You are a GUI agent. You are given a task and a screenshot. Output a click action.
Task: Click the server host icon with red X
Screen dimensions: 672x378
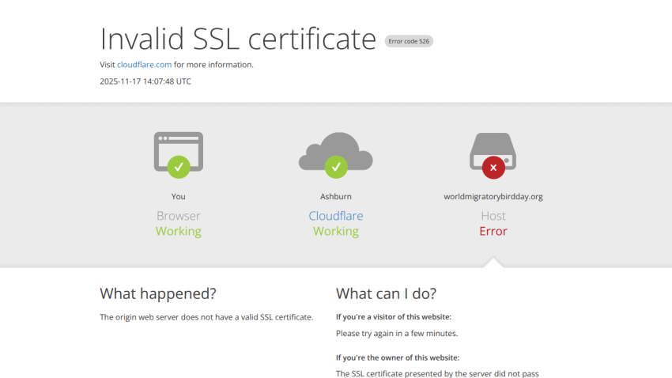(493, 156)
